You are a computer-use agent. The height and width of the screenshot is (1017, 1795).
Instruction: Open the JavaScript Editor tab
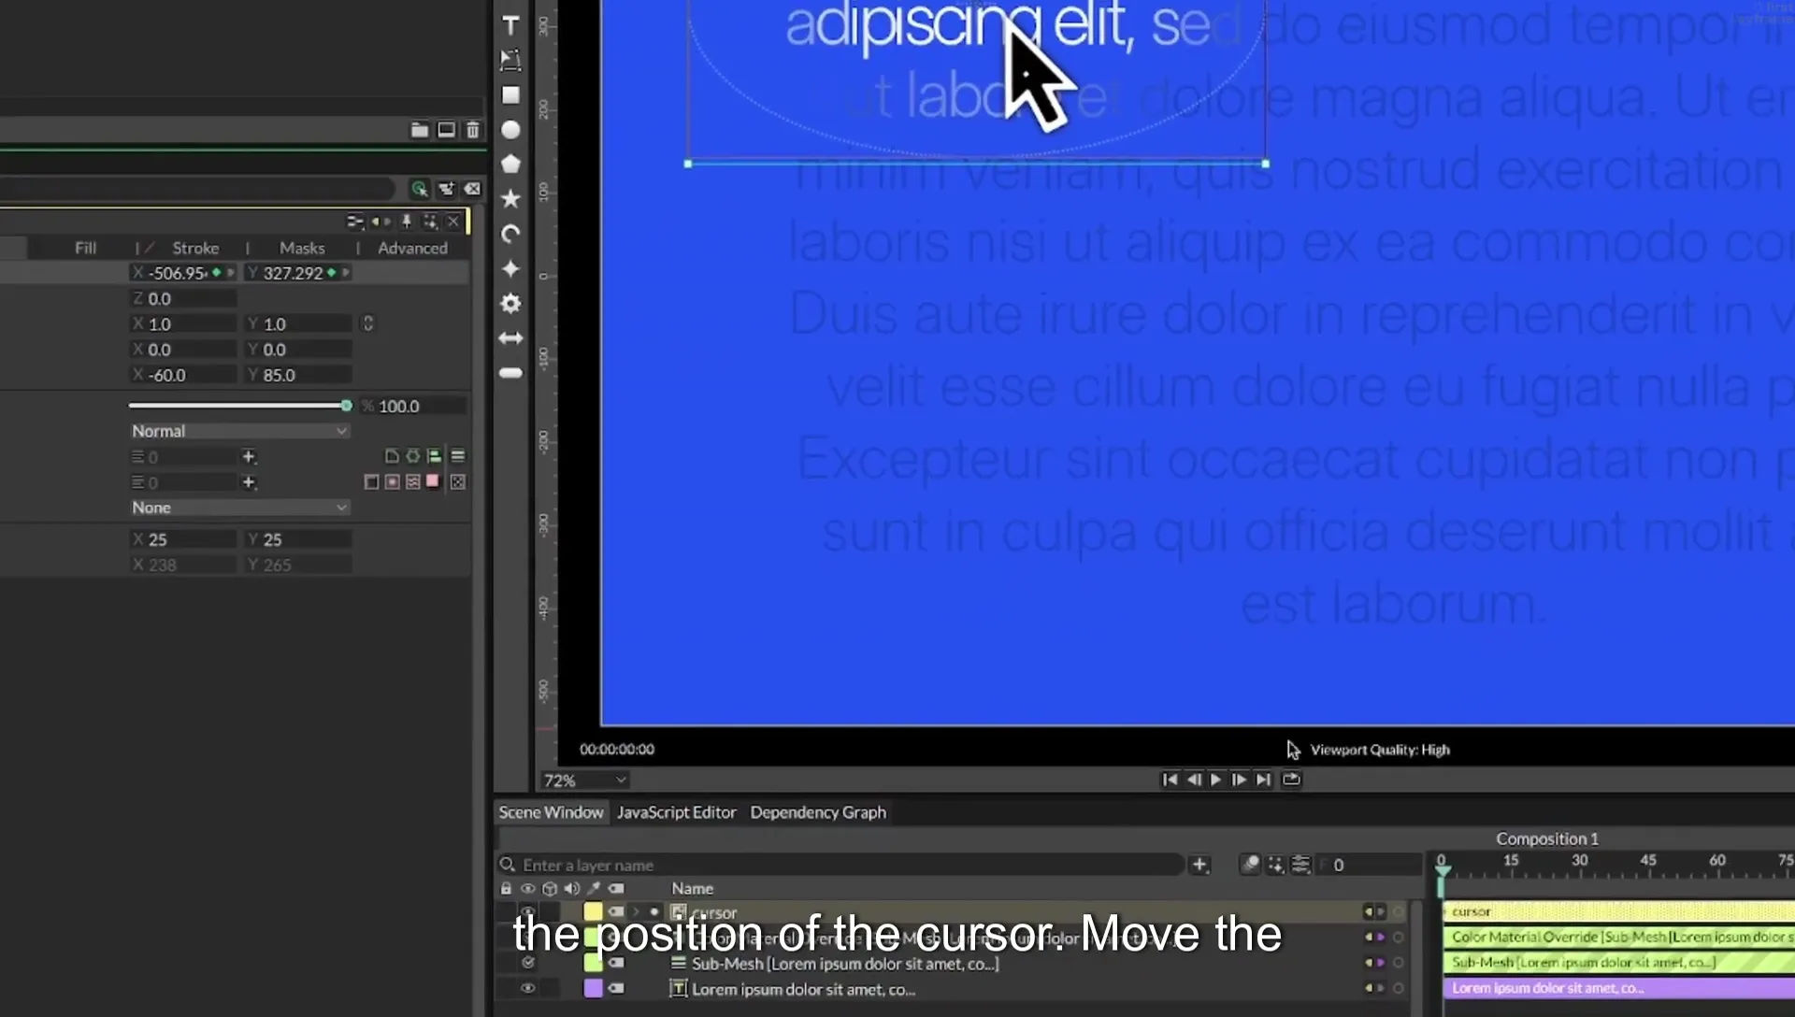676,812
